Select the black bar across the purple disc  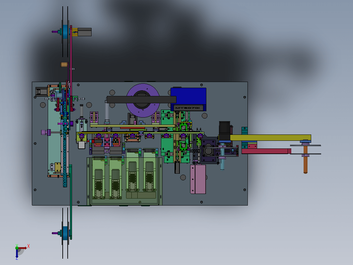pos(141,99)
